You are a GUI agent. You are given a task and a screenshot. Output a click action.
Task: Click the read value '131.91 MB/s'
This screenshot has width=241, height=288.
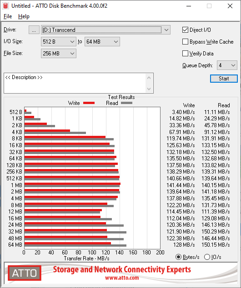click(216, 139)
